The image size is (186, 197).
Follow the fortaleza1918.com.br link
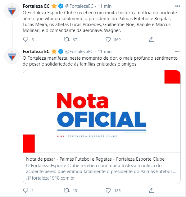(x=53, y=178)
